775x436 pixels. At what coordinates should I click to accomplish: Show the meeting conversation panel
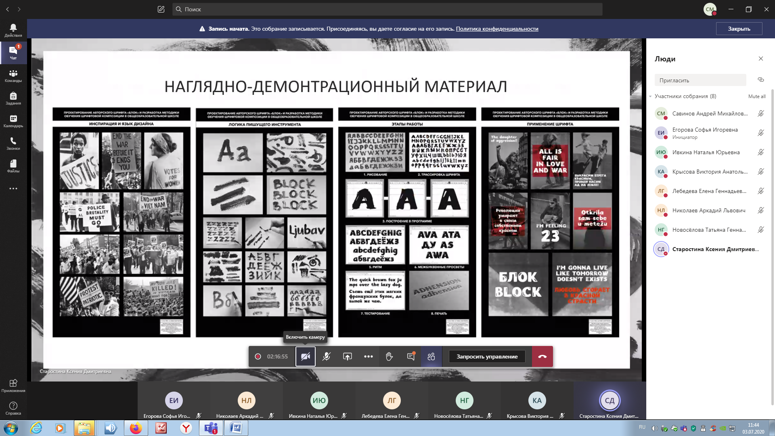click(x=411, y=356)
